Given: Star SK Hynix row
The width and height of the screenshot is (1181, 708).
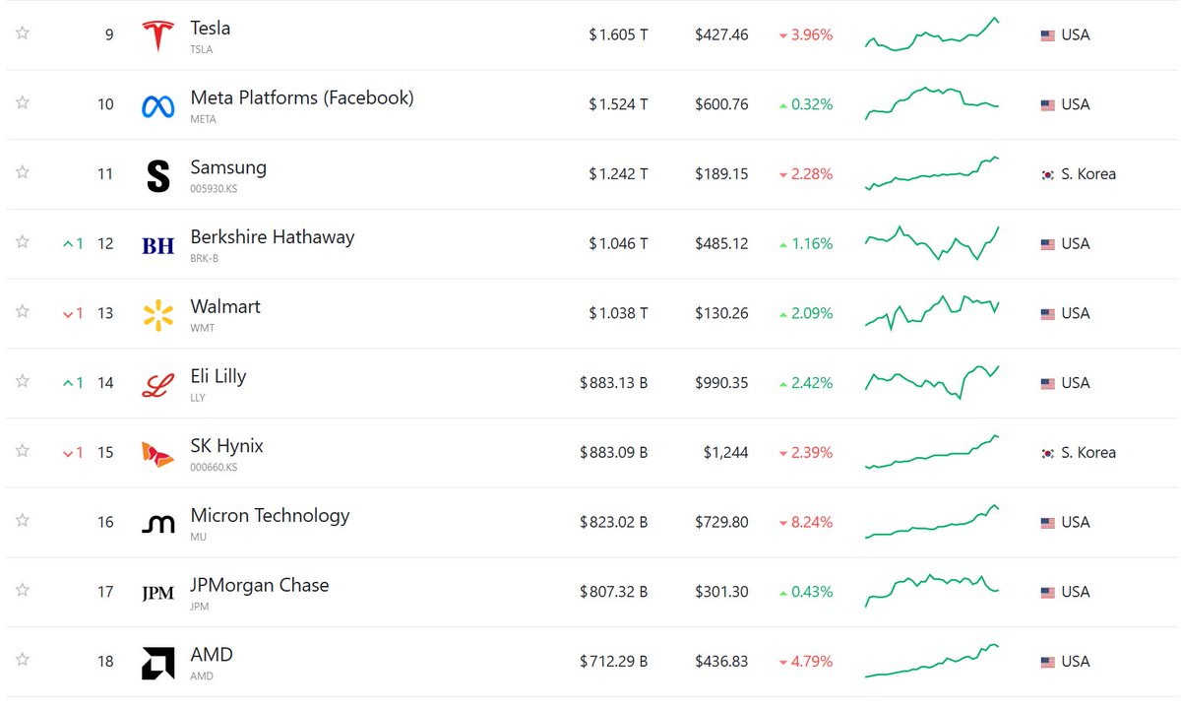Looking at the screenshot, I should 23,450.
